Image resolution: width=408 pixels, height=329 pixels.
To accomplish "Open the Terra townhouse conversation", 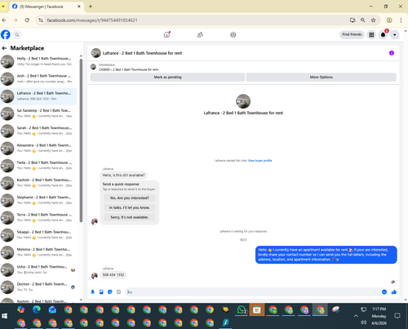I will click(x=38, y=217).
